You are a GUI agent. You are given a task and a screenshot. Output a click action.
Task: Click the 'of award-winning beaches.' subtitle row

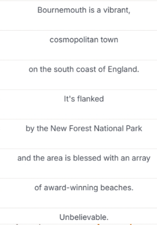(78, 193)
